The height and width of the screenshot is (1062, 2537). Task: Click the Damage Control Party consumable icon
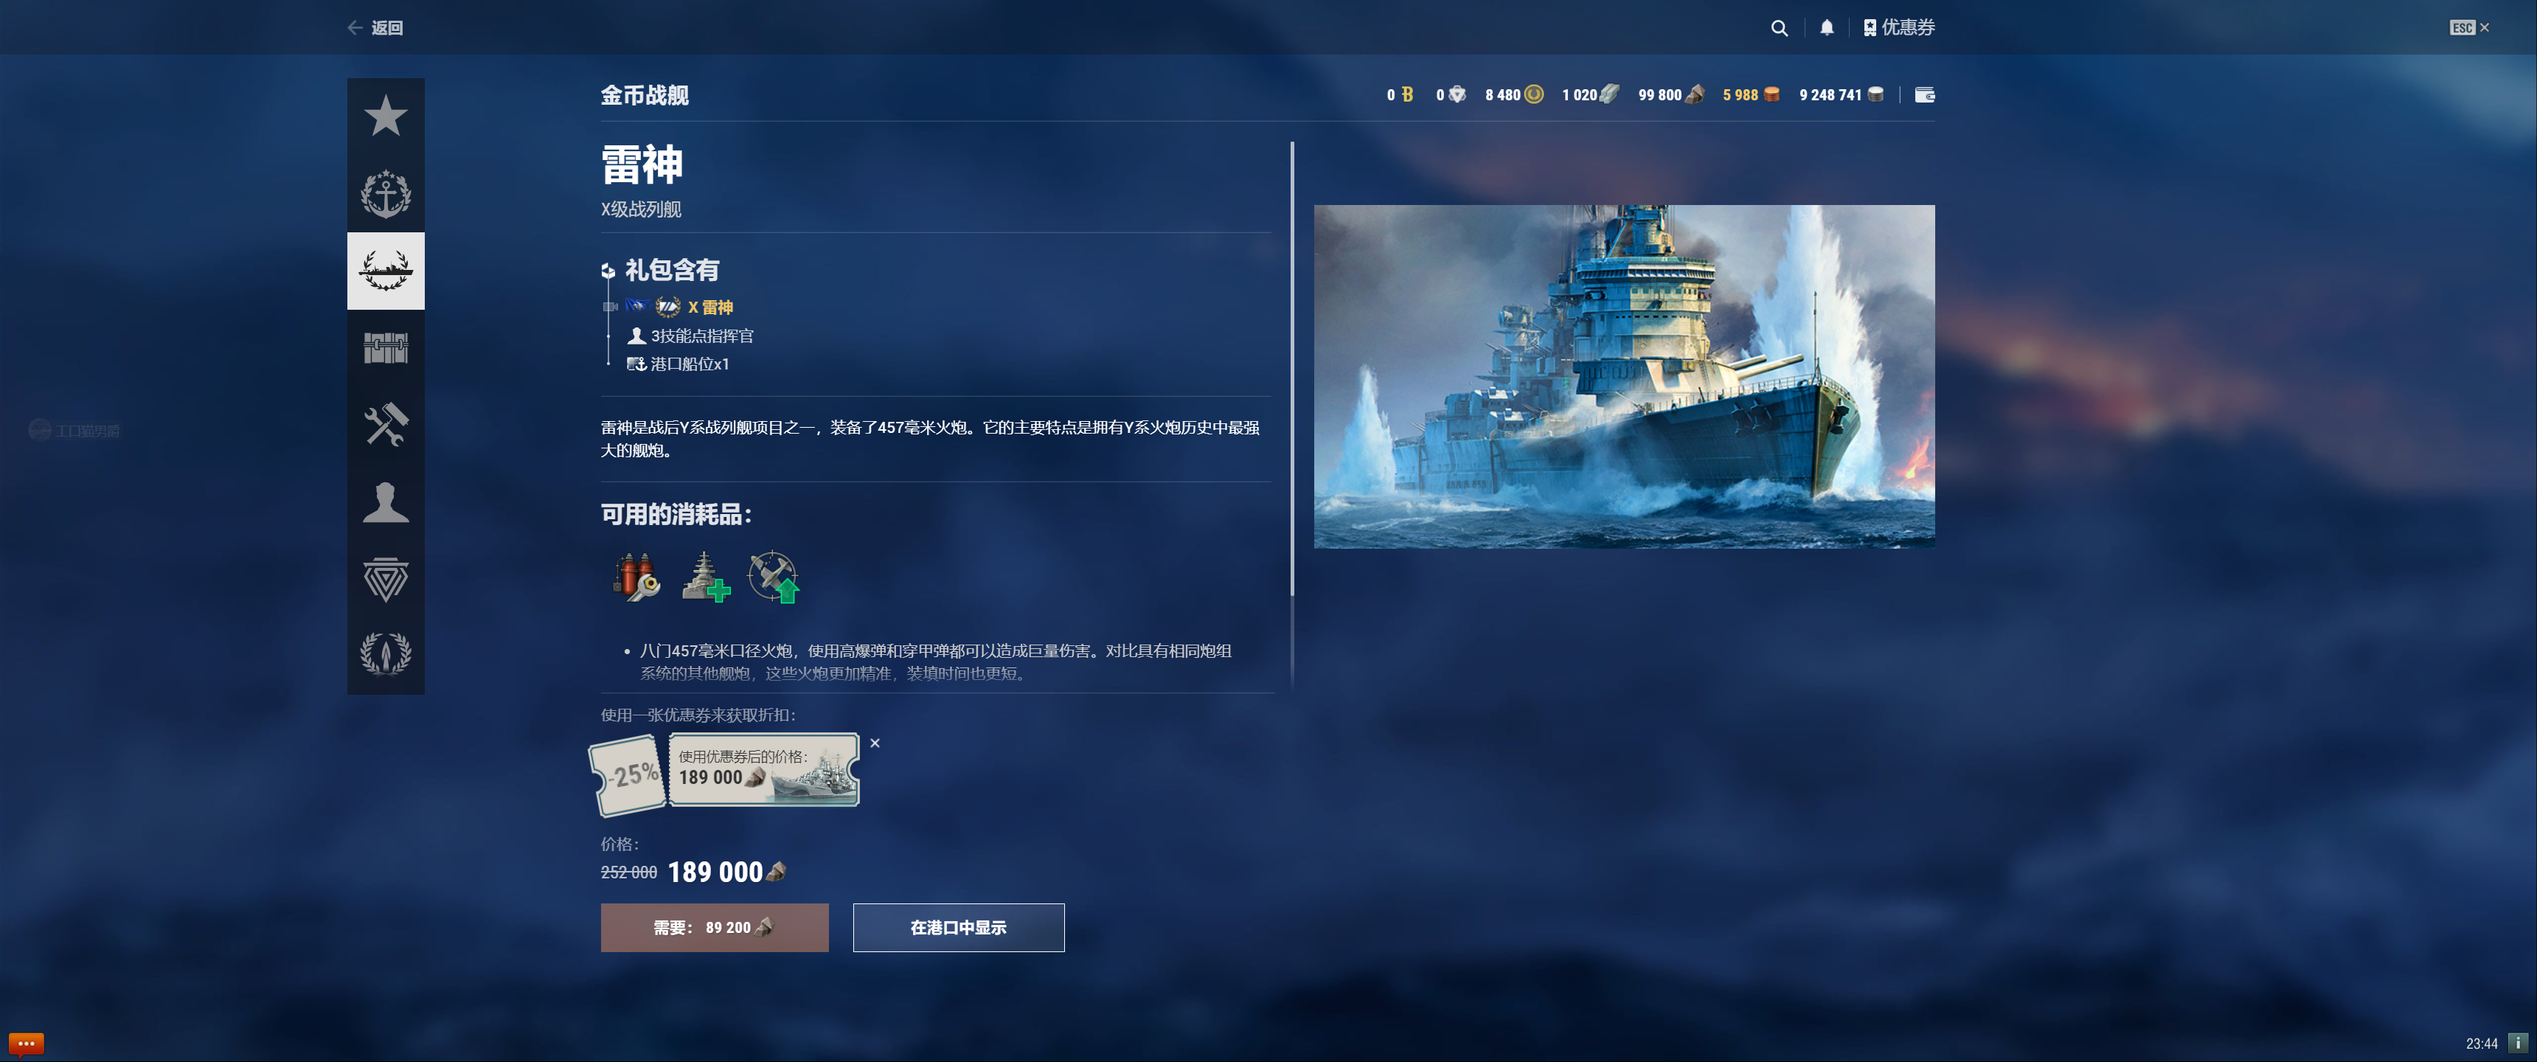[x=636, y=576]
